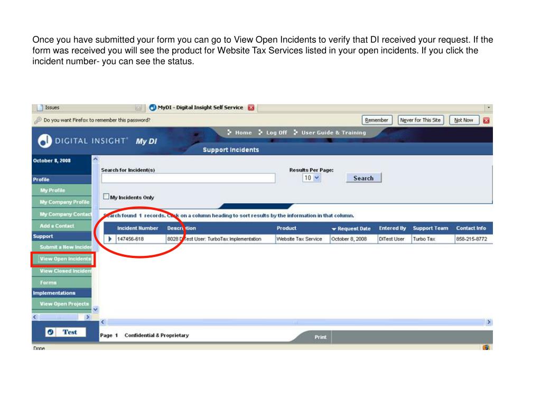541x406 pixels.
Task: Click Add a Contact in sidebar
Action: [x=57, y=226]
